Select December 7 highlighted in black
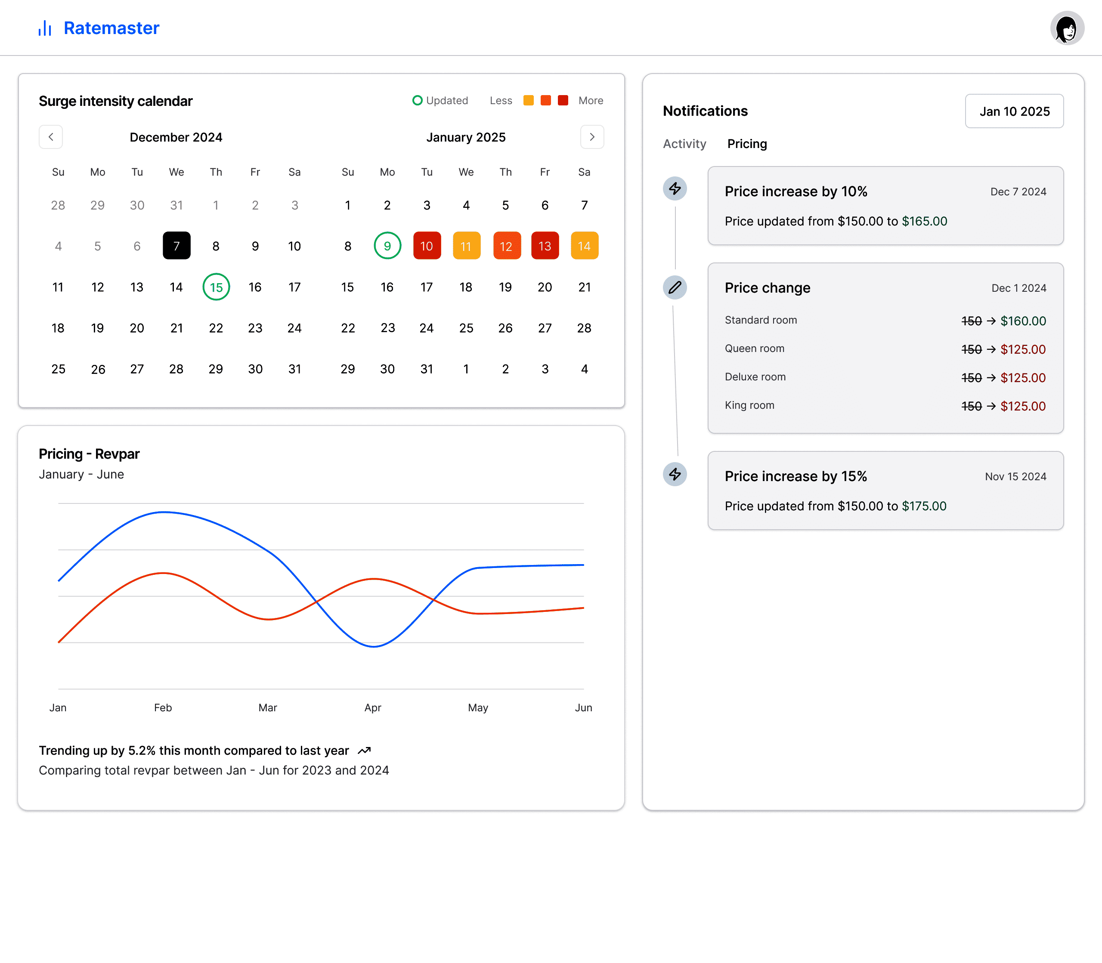Screen dimensions: 1102x963 [x=176, y=246]
